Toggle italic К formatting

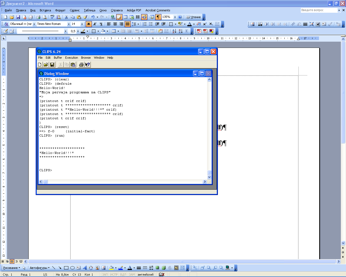95,24
